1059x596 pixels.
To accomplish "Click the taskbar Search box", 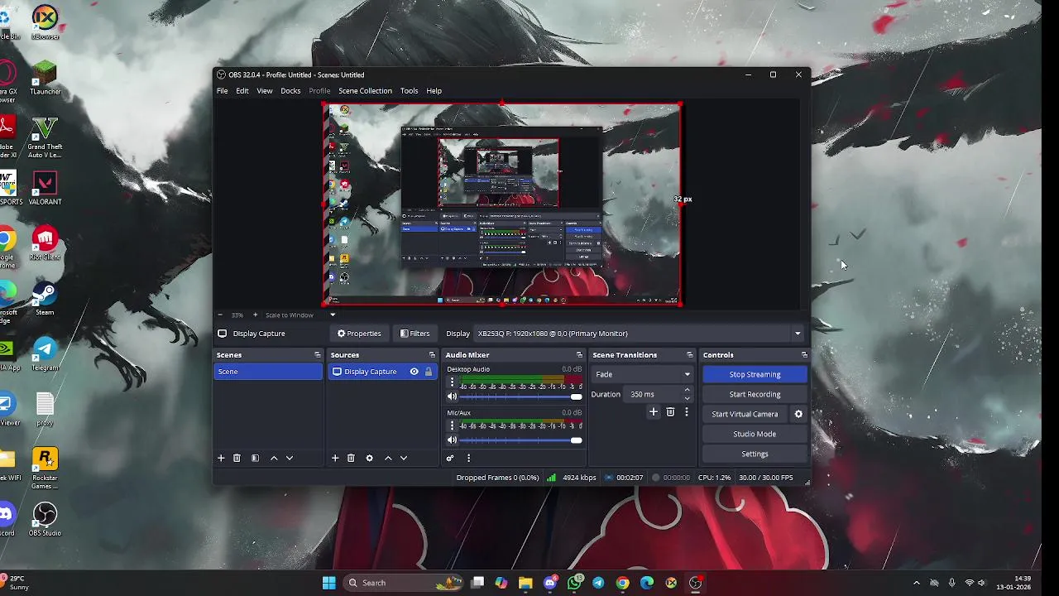I will [403, 583].
